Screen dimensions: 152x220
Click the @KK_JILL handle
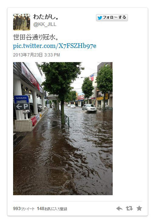45,24
